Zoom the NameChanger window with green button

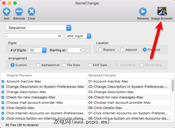pyautogui.click(x=15, y=3)
